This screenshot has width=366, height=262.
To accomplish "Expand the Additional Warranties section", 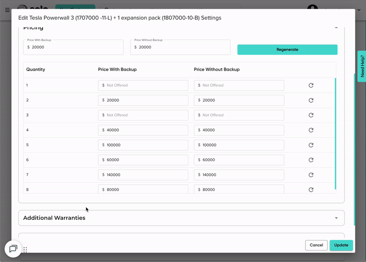I will click(336, 218).
